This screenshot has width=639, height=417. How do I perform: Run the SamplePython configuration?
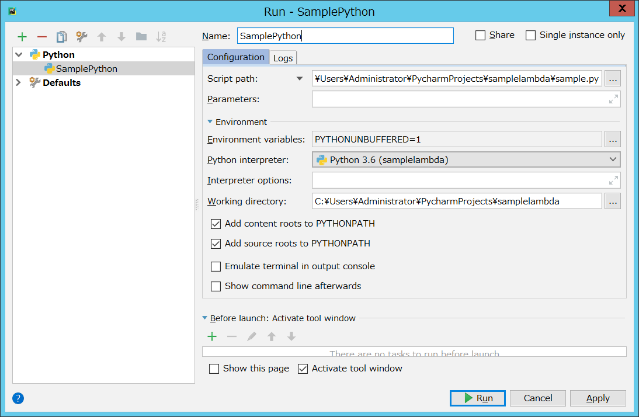pyautogui.click(x=477, y=398)
